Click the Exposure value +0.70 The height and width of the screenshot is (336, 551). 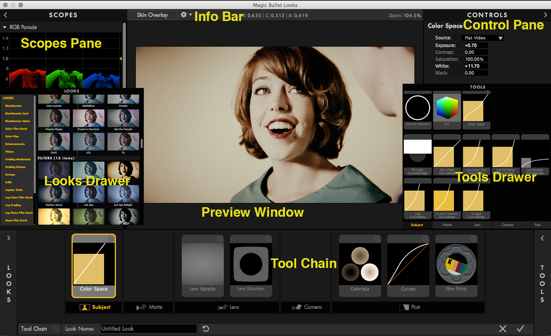pos(476,45)
